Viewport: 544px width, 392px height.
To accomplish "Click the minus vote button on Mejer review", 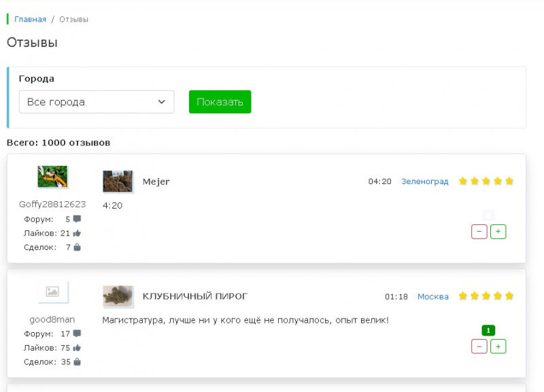I will (479, 232).
